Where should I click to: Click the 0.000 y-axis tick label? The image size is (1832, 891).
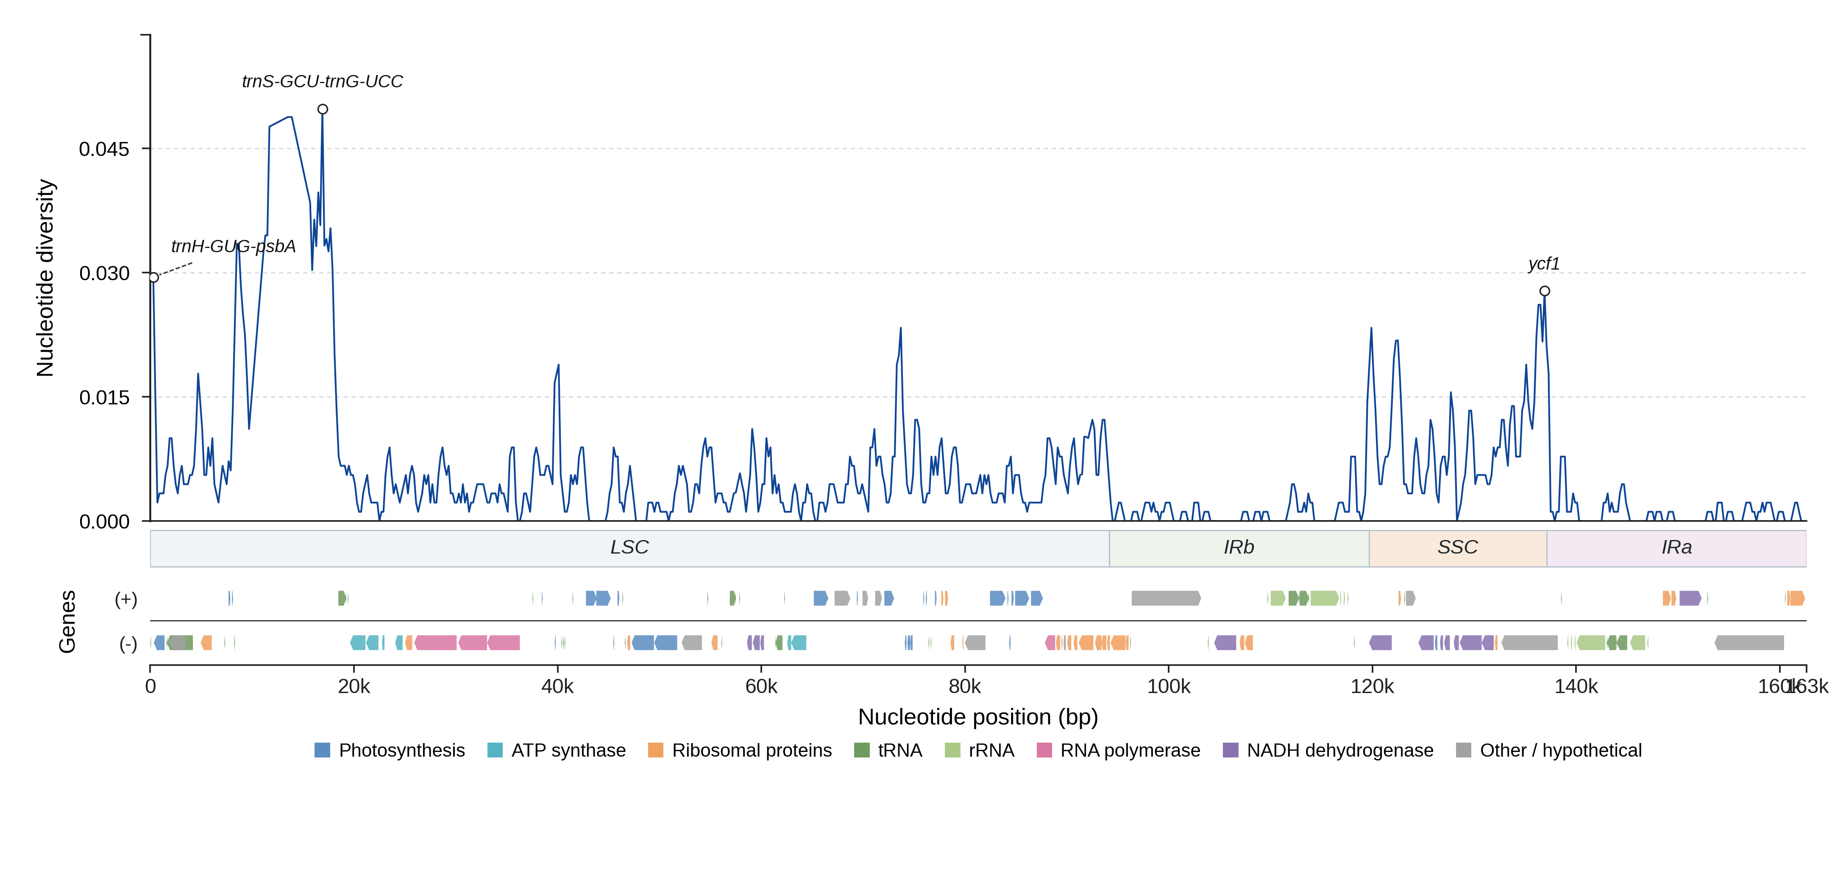tap(105, 522)
